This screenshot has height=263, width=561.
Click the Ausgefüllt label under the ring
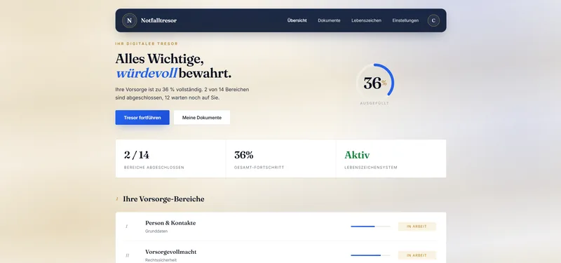point(374,103)
